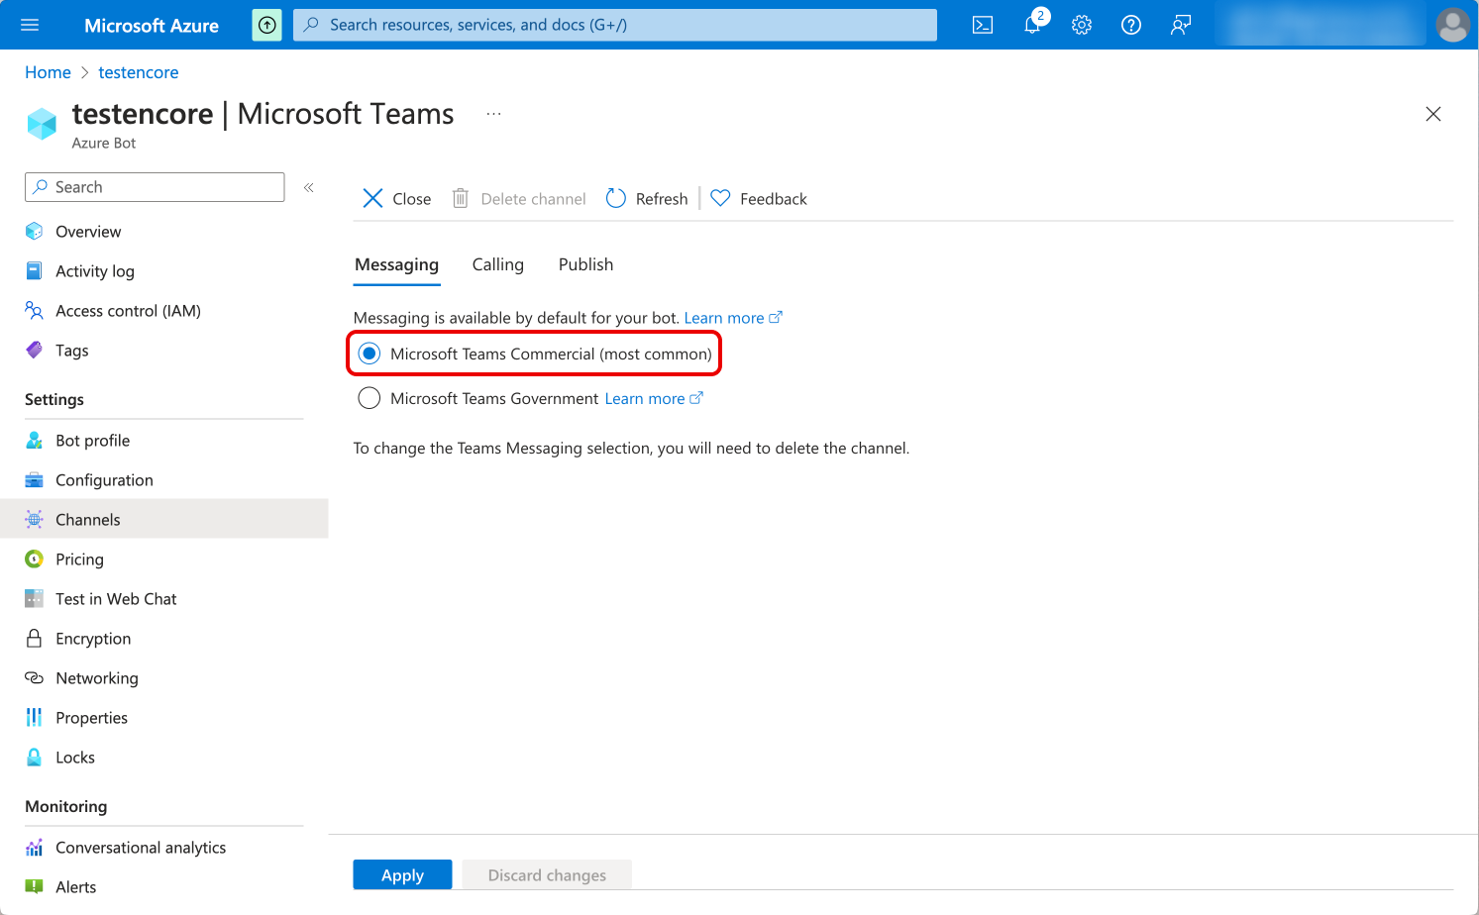Open Tags menu label
Image resolution: width=1479 pixels, height=915 pixels.
(x=72, y=350)
